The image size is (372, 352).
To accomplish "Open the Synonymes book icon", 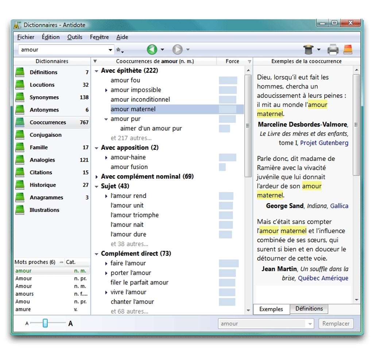I will (20, 97).
